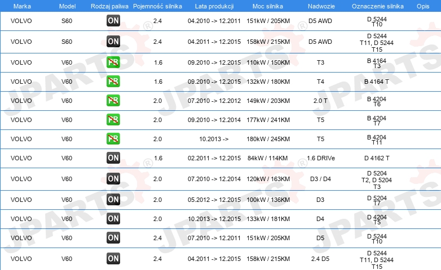Click the 120kW / 163KM power cell

[x=268, y=179]
